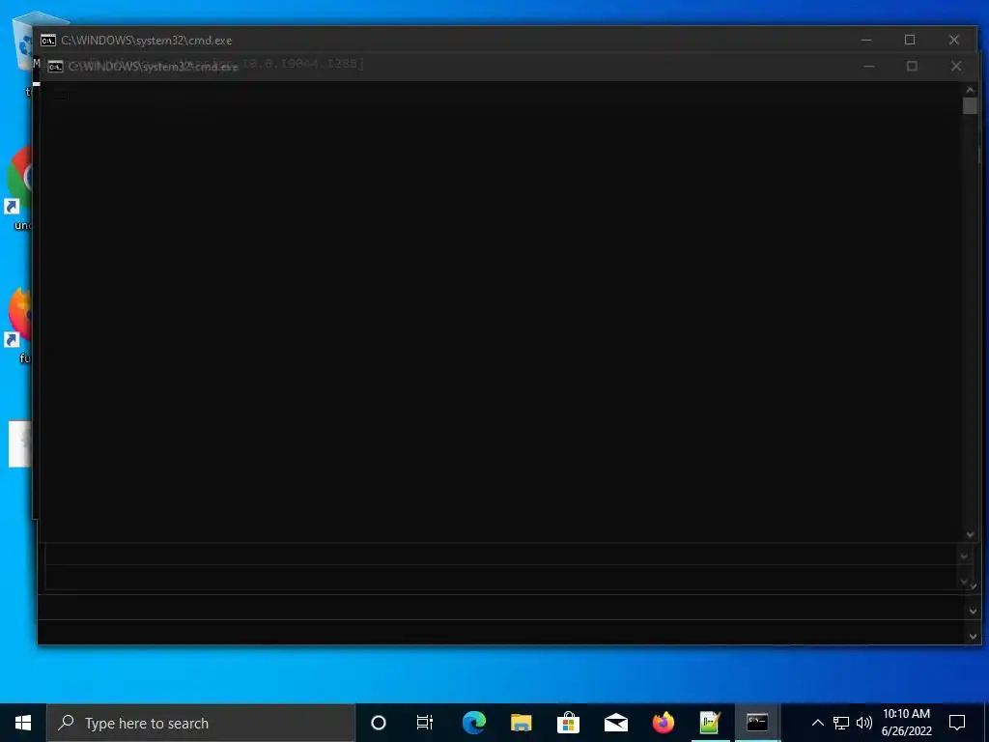The width and height of the screenshot is (989, 742).
Task: Maximize the back cmd.exe window
Action: pos(910,40)
